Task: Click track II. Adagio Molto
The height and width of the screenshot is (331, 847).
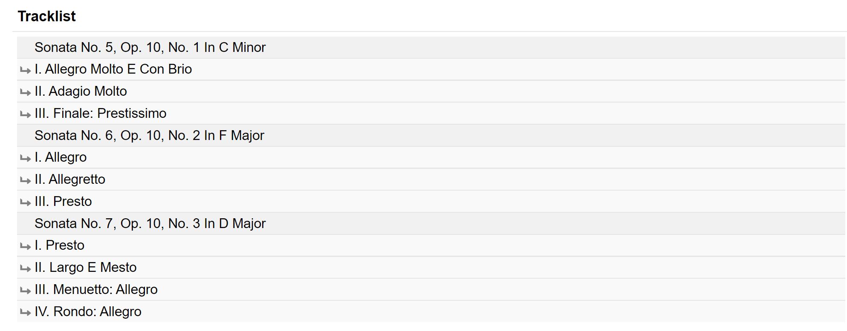Action: 81,91
